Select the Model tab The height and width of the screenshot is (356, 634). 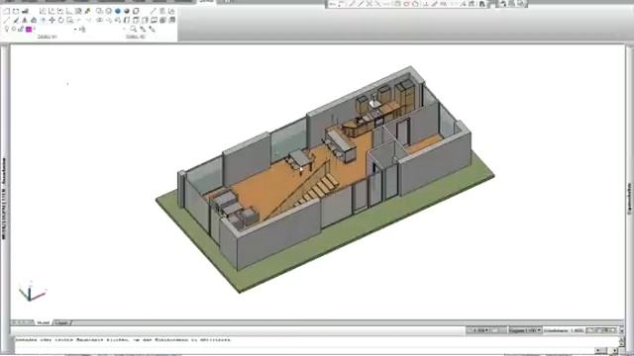coord(43,322)
